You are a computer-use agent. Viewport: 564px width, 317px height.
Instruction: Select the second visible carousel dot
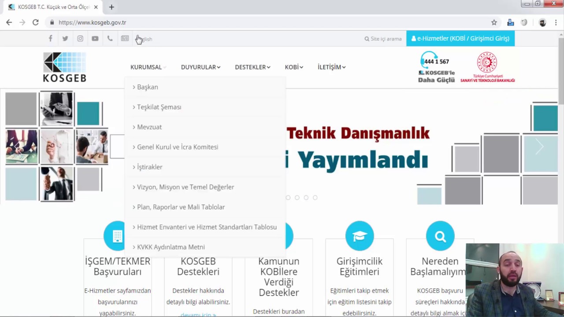(x=297, y=198)
